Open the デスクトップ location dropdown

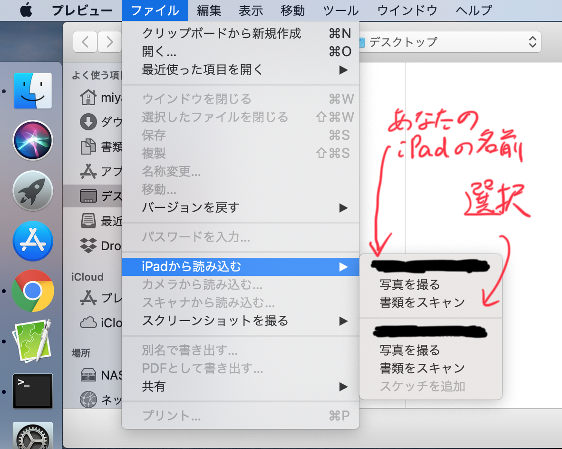(x=450, y=42)
